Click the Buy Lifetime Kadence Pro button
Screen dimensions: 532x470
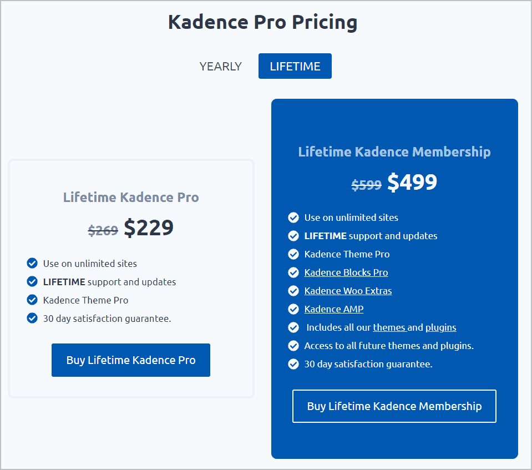pos(130,360)
